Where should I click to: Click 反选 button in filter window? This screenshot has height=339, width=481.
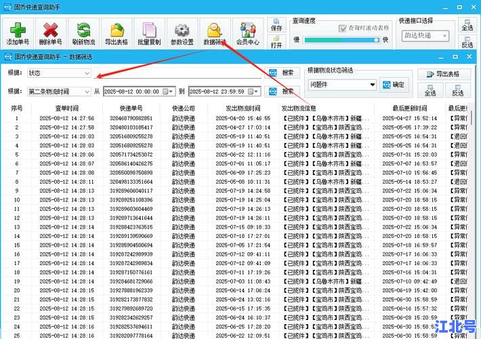(458, 91)
